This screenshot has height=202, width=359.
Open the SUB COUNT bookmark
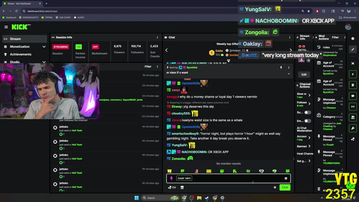click(63, 17)
